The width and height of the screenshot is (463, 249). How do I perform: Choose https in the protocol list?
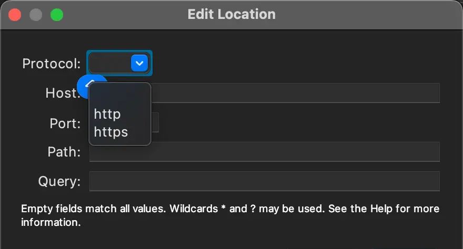(x=111, y=132)
